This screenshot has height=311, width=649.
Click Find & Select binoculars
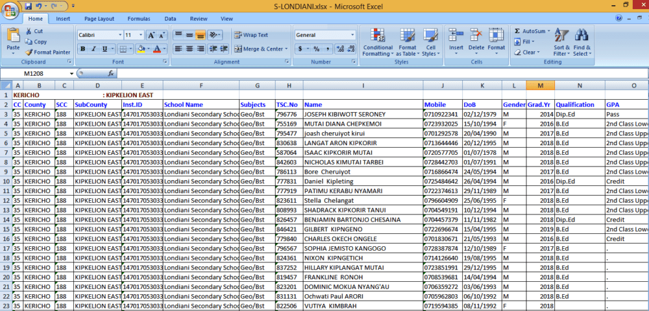pyautogui.click(x=582, y=42)
